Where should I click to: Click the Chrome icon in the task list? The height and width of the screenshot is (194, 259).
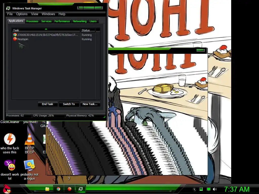click(x=15, y=35)
